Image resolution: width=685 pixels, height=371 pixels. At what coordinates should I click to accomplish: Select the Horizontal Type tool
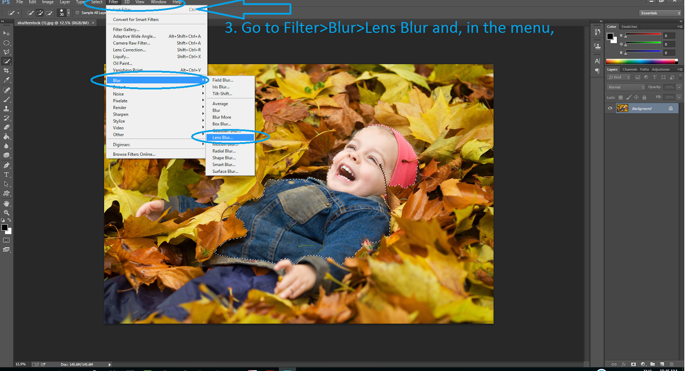6,175
